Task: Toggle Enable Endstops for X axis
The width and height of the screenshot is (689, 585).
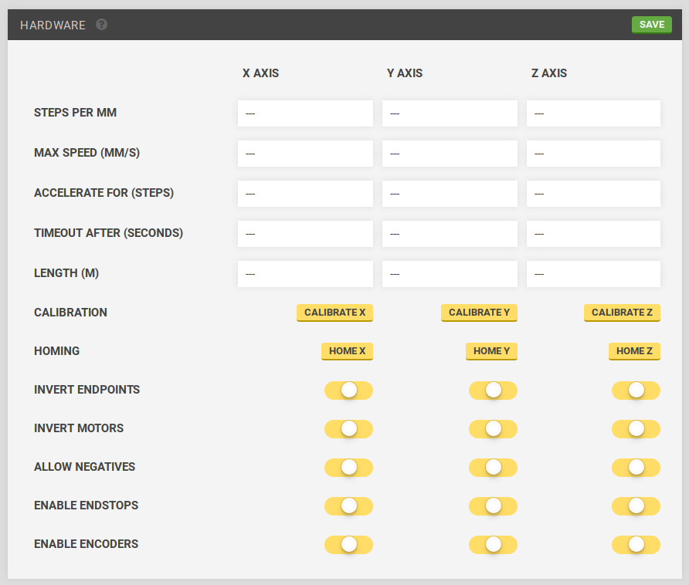Action: click(x=348, y=506)
